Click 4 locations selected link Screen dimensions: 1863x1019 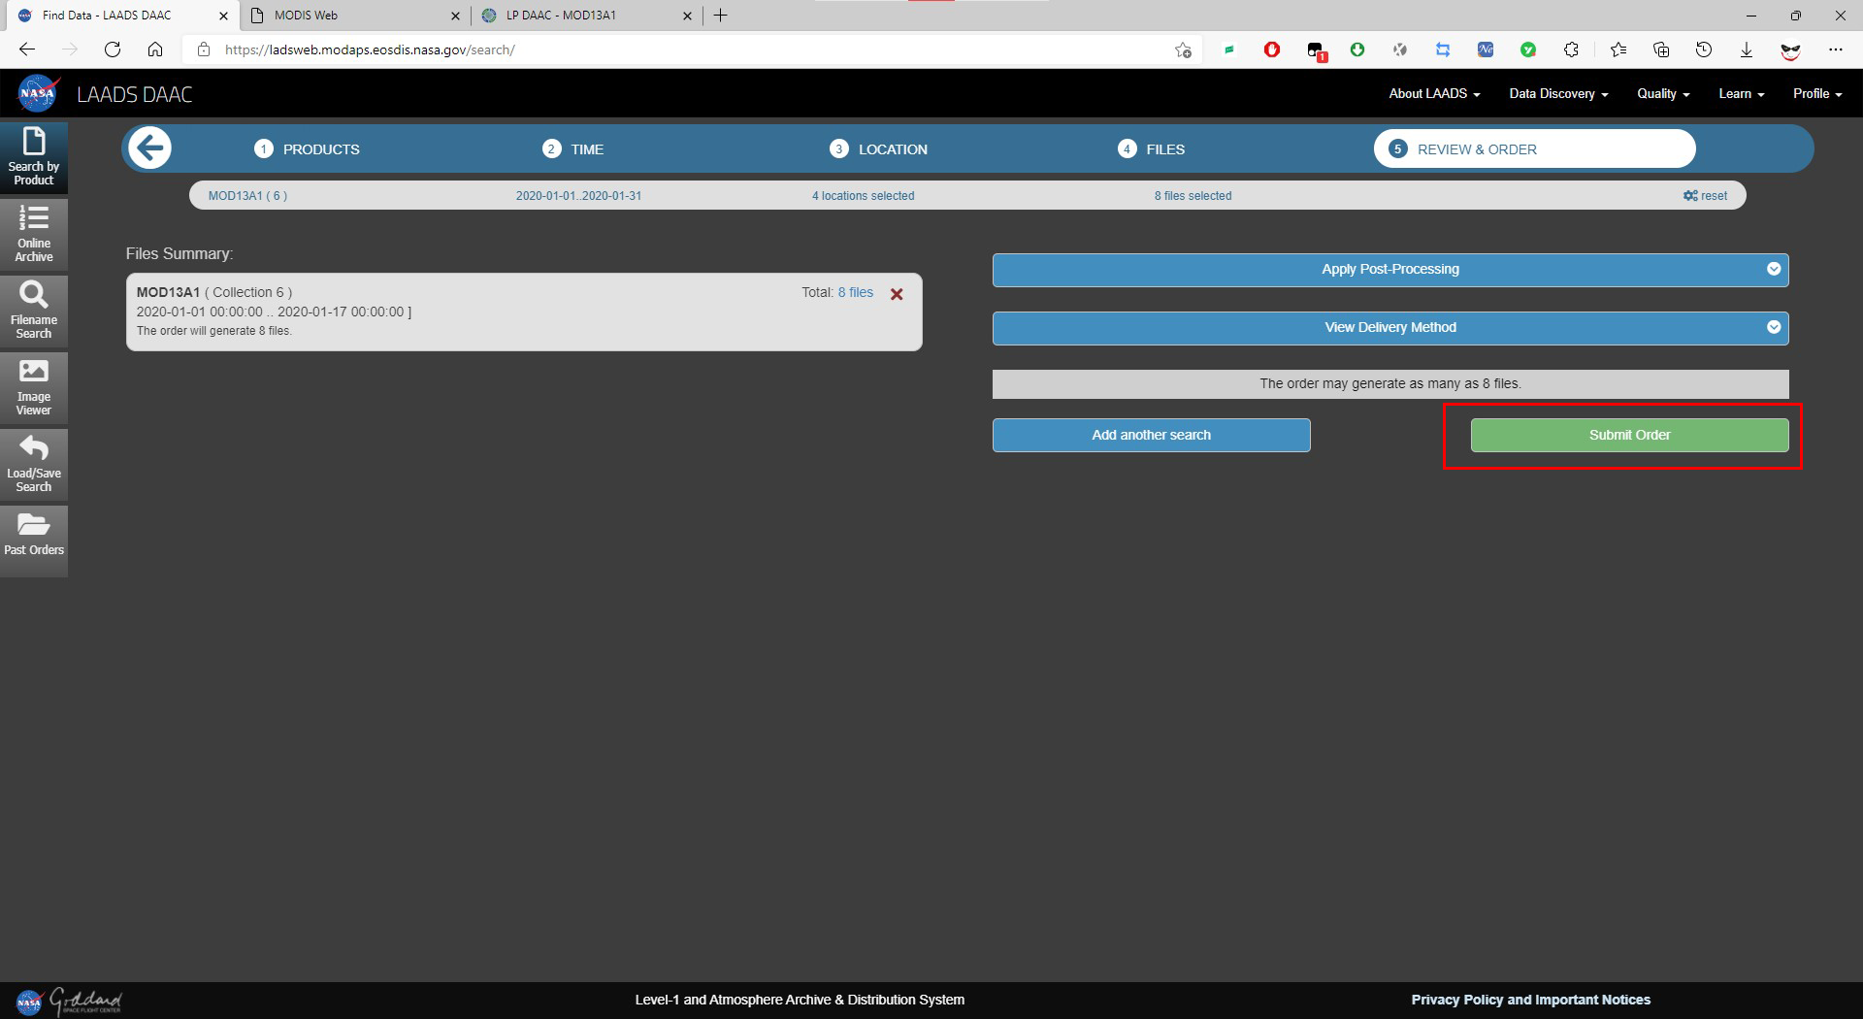tap(863, 196)
